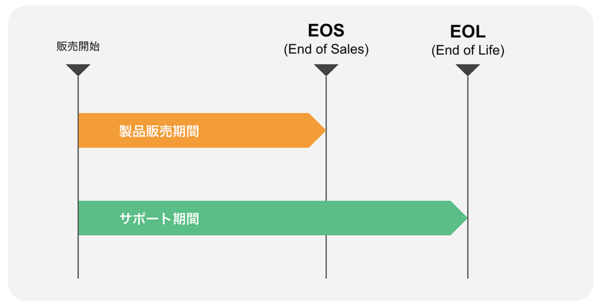Select the サポート期間 text on green bar
This screenshot has height=307, width=604.
tap(159, 219)
